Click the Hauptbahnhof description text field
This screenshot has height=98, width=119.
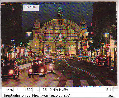tap(52, 95)
